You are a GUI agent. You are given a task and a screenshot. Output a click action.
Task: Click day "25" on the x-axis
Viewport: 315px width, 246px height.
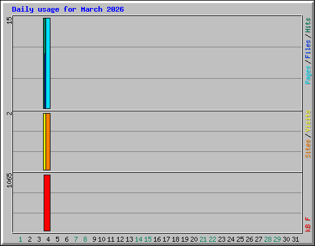coord(240,239)
